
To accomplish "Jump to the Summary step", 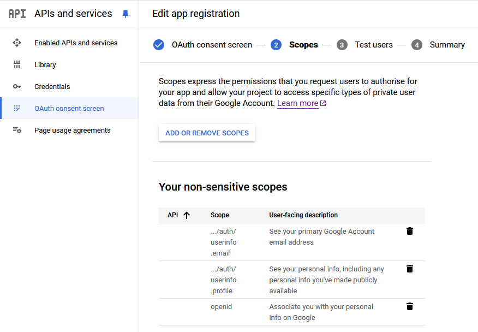I will (447, 45).
